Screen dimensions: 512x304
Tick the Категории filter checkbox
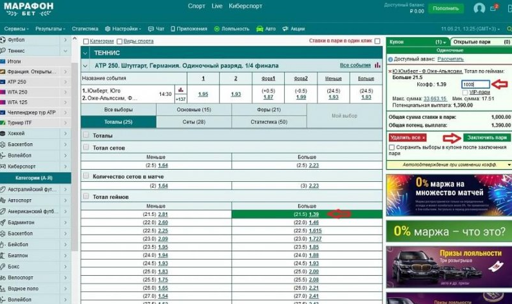click(85, 41)
